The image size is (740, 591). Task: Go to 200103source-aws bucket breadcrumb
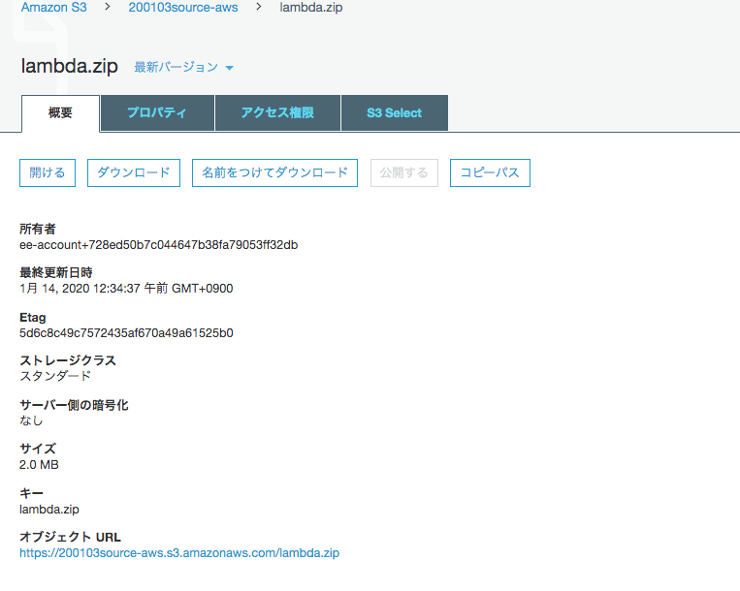point(183,8)
